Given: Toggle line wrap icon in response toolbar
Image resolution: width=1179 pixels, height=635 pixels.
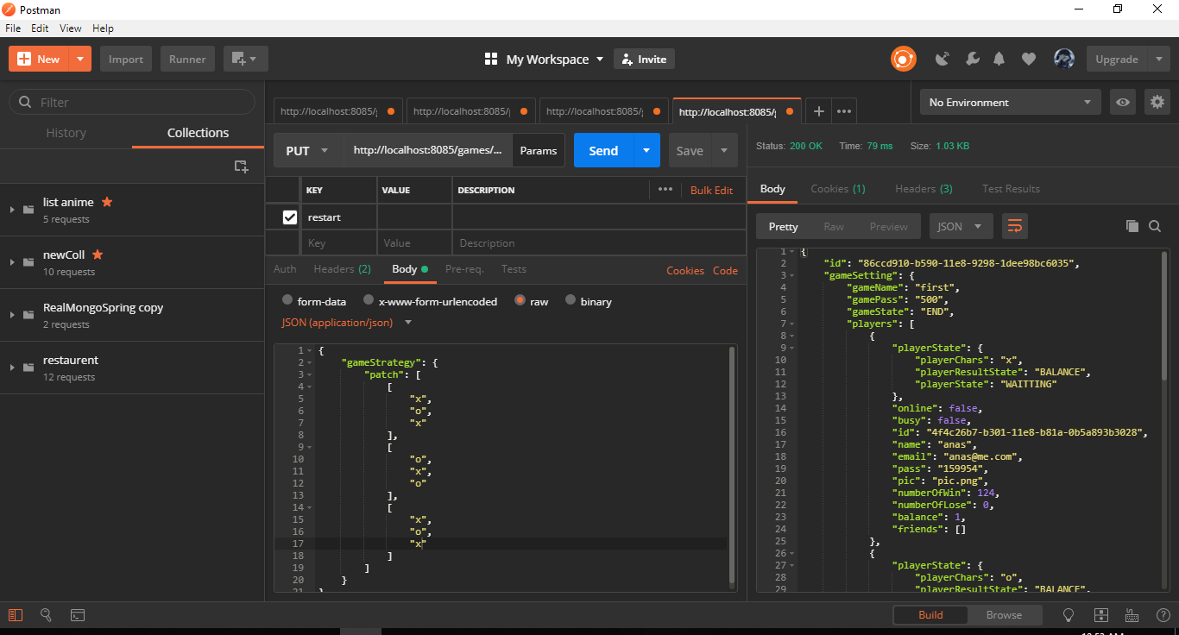Looking at the screenshot, I should [x=1015, y=226].
